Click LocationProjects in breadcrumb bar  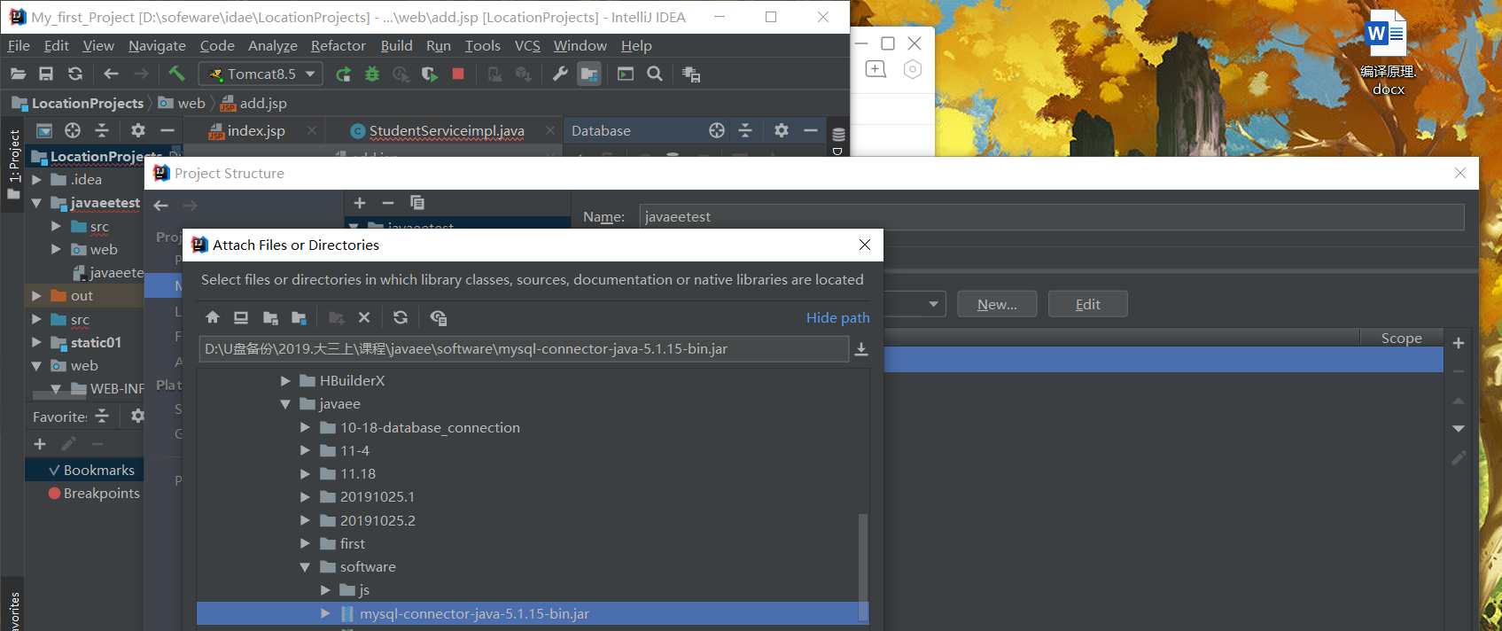click(88, 104)
